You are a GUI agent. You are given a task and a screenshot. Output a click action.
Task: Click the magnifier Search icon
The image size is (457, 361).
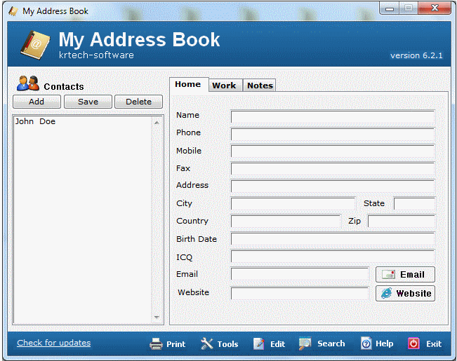coord(305,343)
